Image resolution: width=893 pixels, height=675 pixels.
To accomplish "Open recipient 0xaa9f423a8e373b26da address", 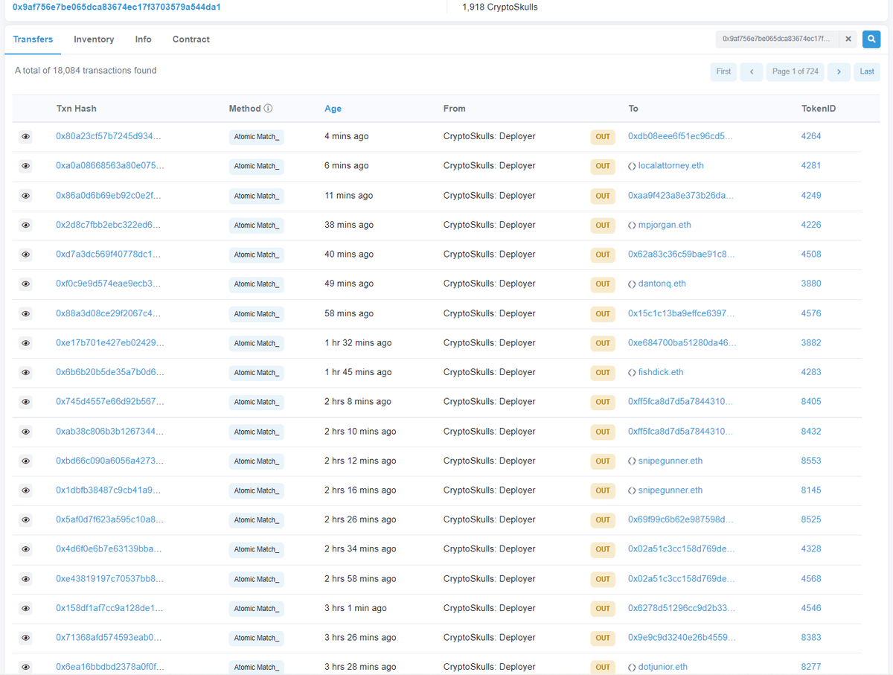I will click(x=681, y=196).
